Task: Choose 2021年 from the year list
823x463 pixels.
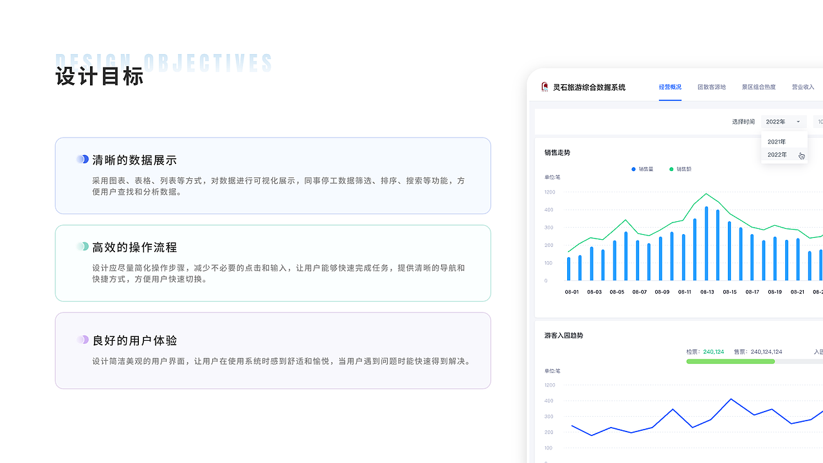Action: 784,141
